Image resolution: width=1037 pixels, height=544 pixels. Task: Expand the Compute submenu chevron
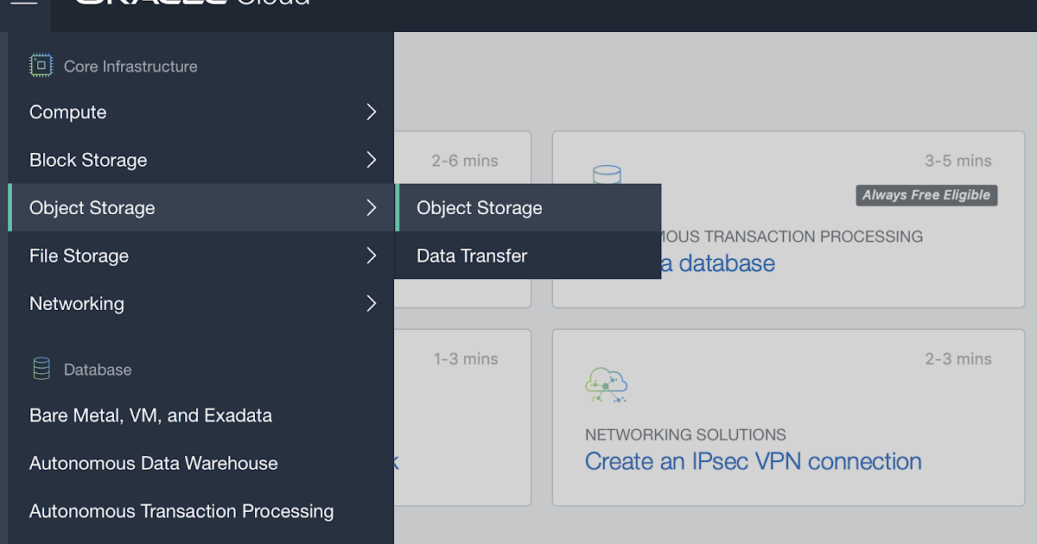(372, 111)
